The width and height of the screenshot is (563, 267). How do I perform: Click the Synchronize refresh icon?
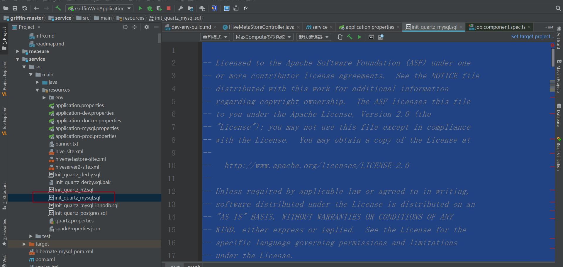tap(25, 9)
